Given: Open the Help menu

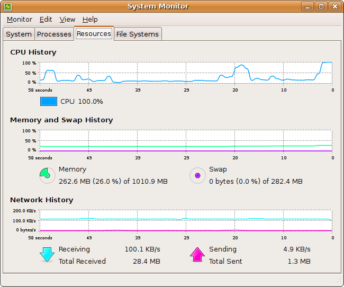Looking at the screenshot, I should point(90,19).
